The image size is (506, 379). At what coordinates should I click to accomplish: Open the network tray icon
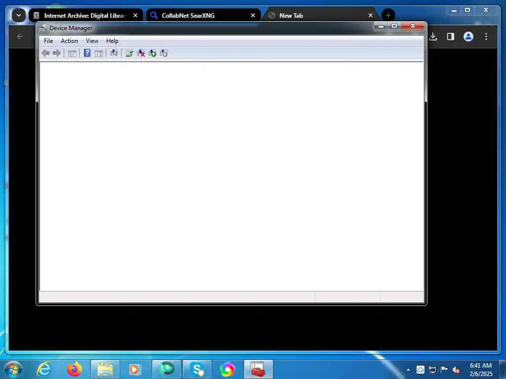pyautogui.click(x=432, y=370)
